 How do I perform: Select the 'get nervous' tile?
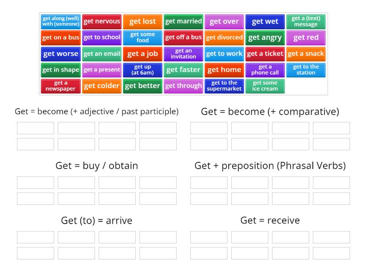click(x=102, y=21)
